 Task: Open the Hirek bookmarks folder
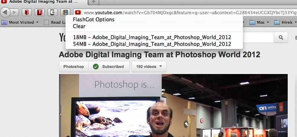(285, 23)
